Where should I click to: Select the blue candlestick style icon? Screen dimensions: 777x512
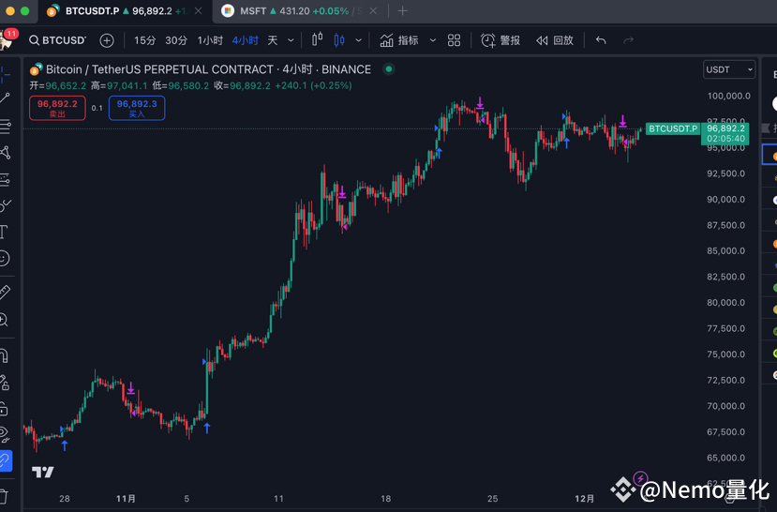[339, 39]
